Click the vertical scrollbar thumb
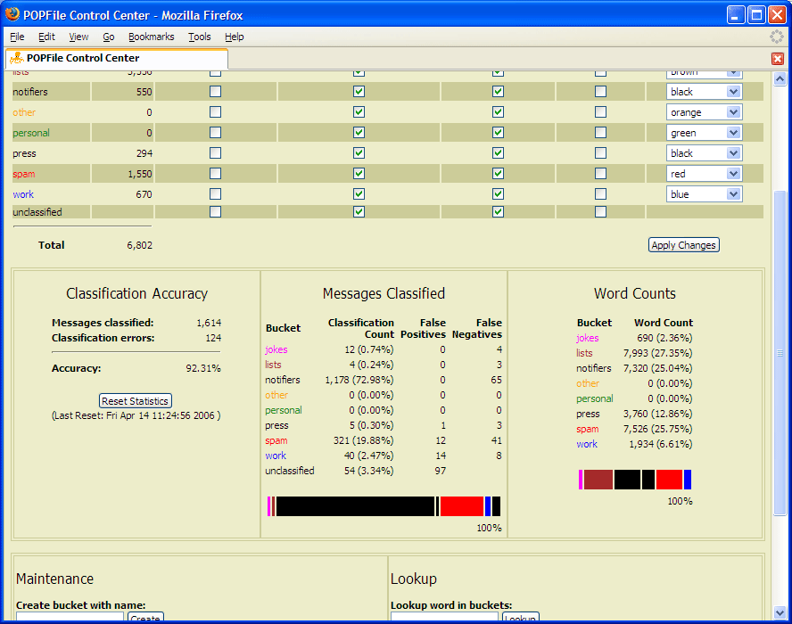 coord(780,353)
